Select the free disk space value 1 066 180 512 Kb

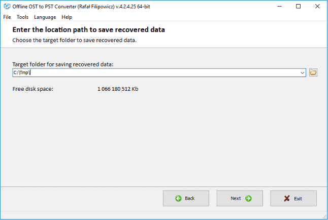click(118, 89)
